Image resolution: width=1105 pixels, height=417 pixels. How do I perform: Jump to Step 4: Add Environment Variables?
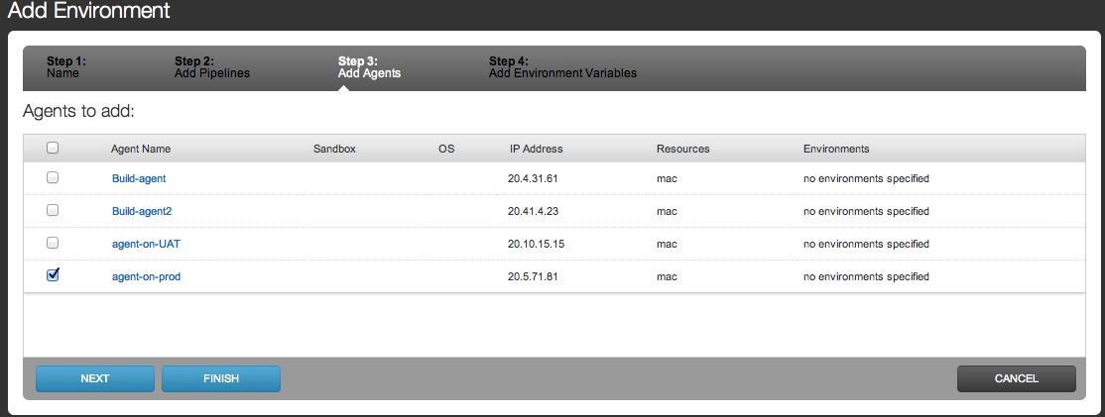coord(562,67)
